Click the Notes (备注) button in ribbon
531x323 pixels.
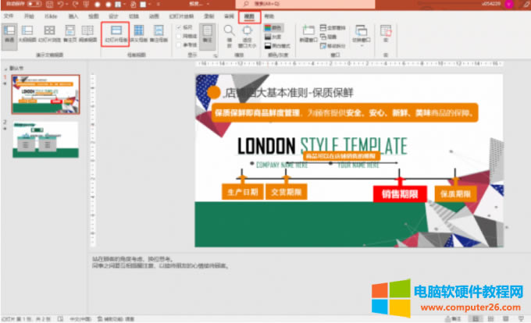click(207, 34)
